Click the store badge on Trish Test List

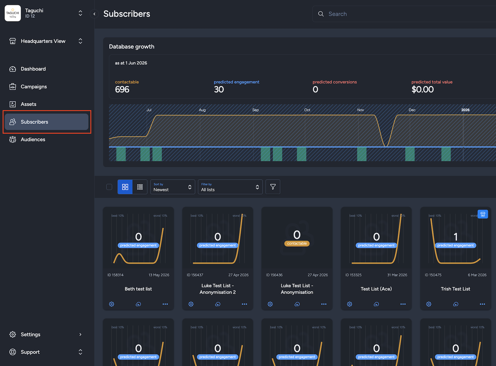pyautogui.click(x=483, y=214)
